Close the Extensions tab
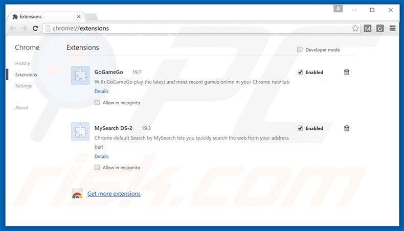This screenshot has height=231, width=404. pyautogui.click(x=79, y=16)
